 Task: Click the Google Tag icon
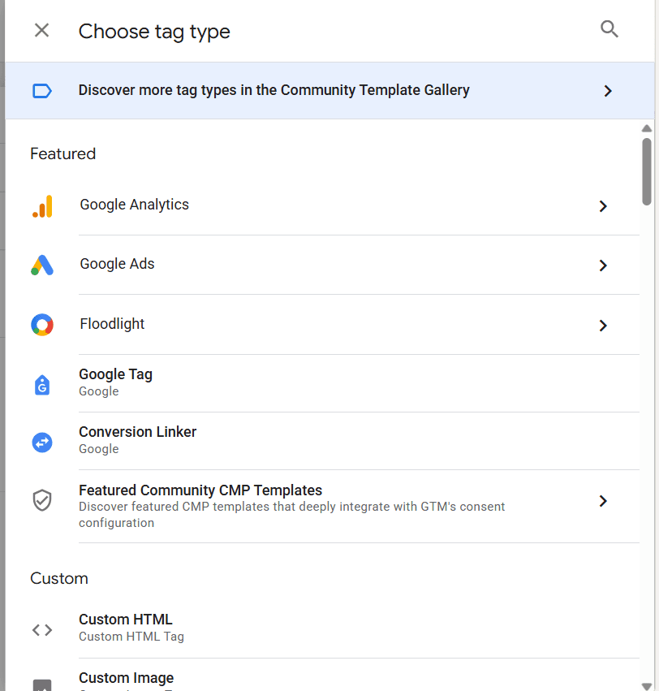point(42,384)
